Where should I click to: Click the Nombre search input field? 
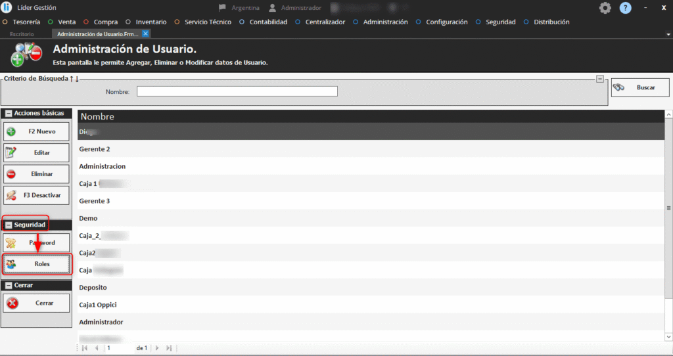237,91
